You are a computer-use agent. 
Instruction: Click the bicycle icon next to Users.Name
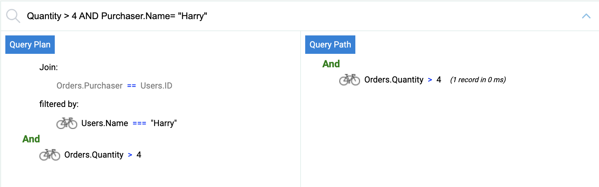tap(67, 123)
